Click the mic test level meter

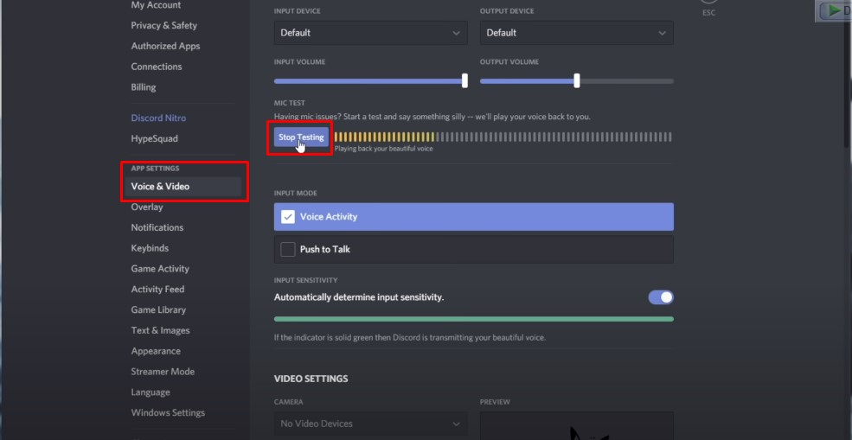coord(502,137)
